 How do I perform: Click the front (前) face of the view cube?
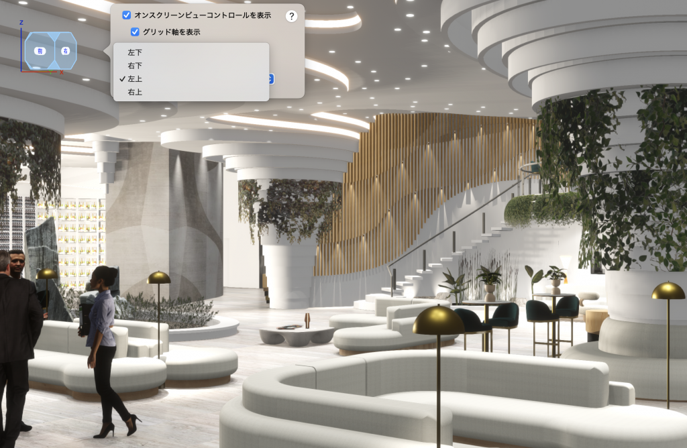(40, 51)
